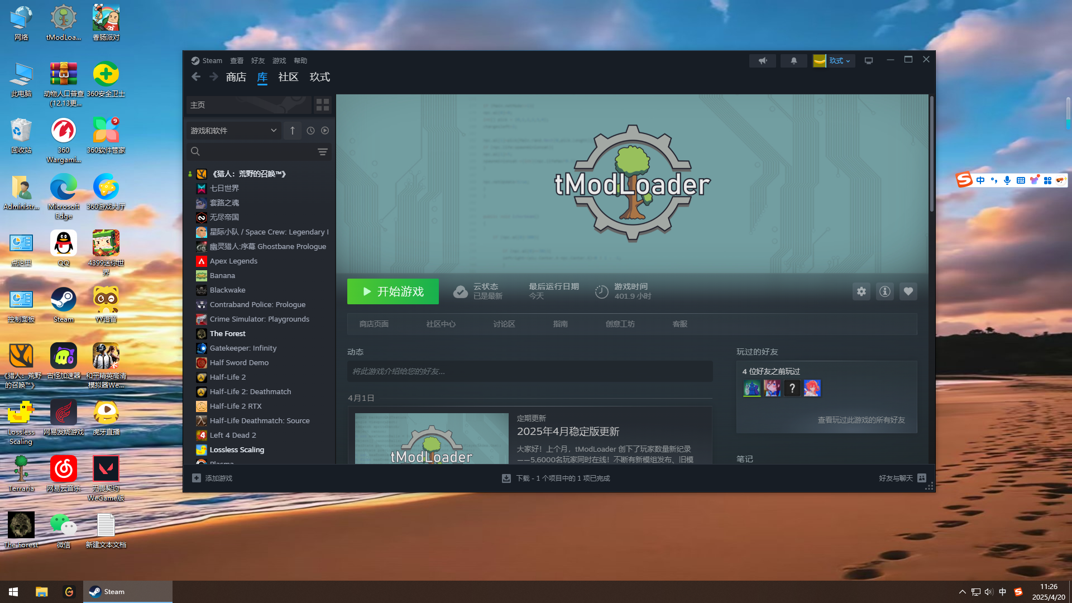Click the activity post input field
1072x603 pixels.
click(530, 371)
